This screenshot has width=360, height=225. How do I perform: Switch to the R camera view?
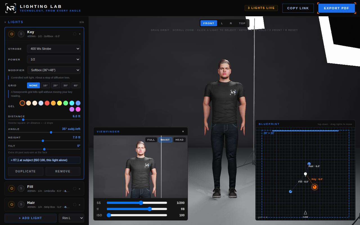pyautogui.click(x=231, y=23)
